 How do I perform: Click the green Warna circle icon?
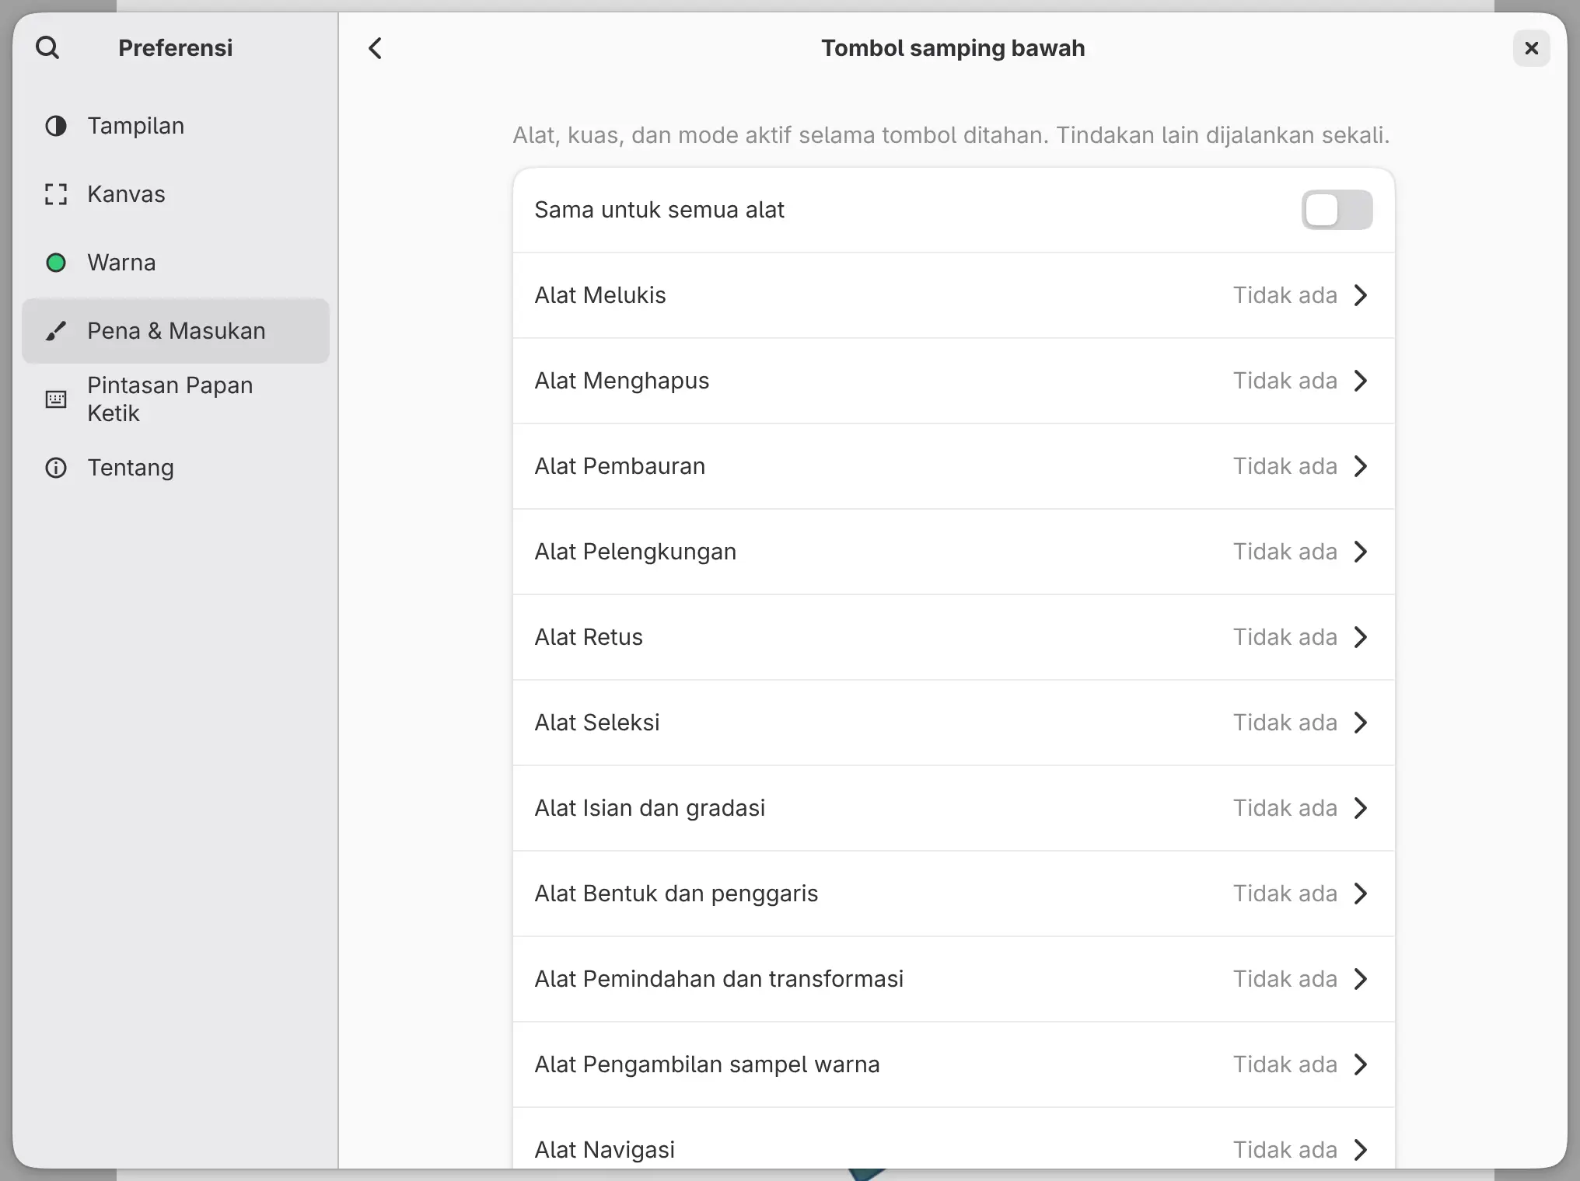pyautogui.click(x=56, y=263)
